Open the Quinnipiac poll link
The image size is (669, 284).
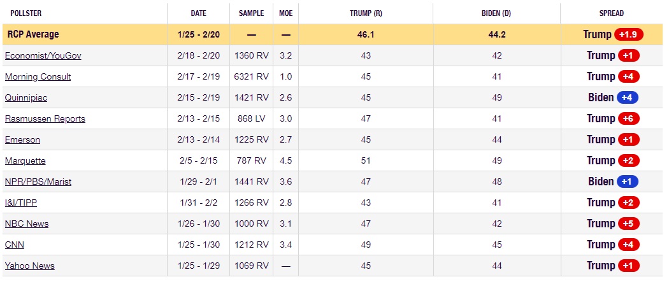pos(26,97)
